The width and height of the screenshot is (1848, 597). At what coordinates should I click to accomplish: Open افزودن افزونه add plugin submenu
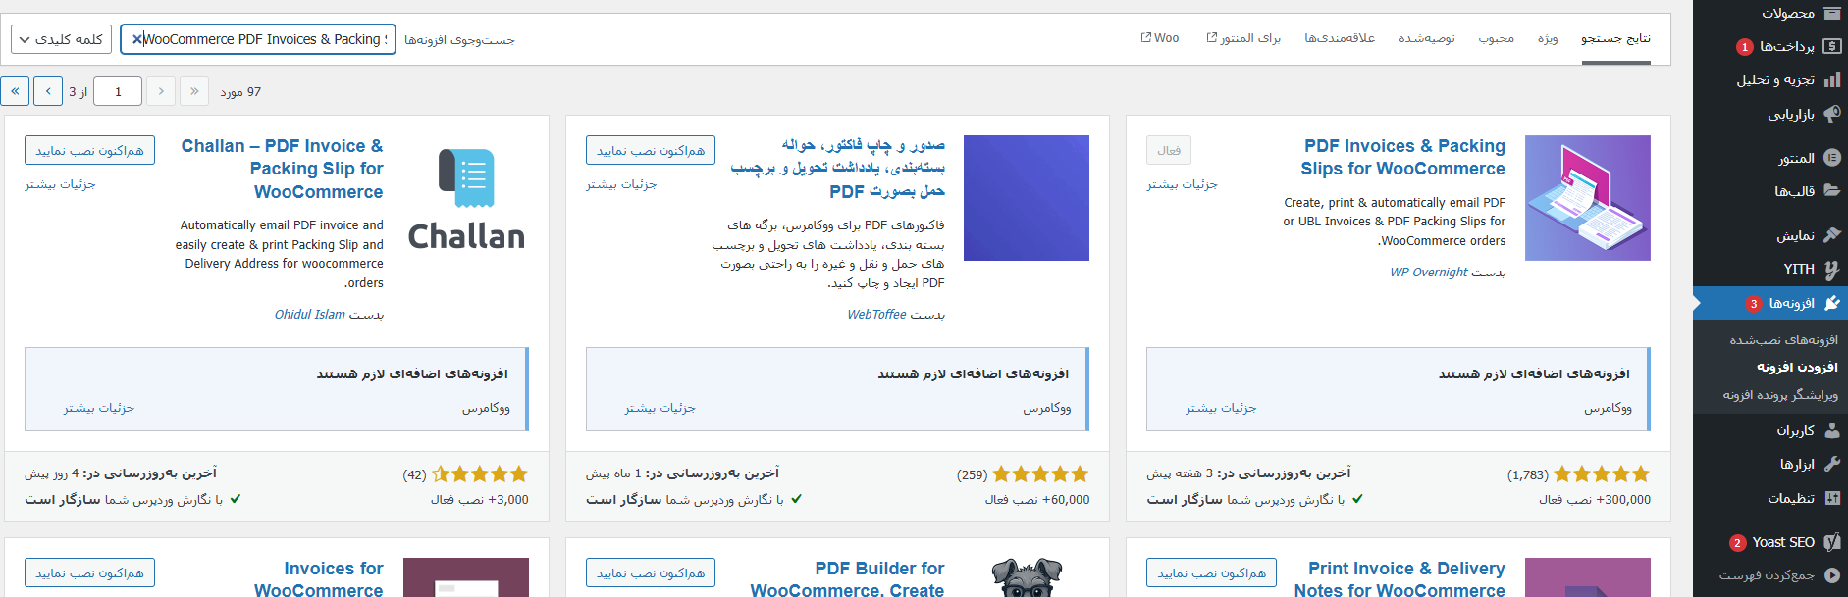tap(1797, 367)
